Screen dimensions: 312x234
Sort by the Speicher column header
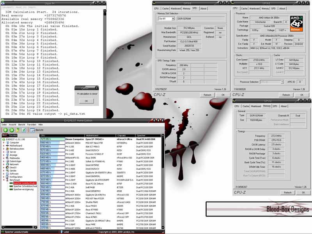pos(148,135)
